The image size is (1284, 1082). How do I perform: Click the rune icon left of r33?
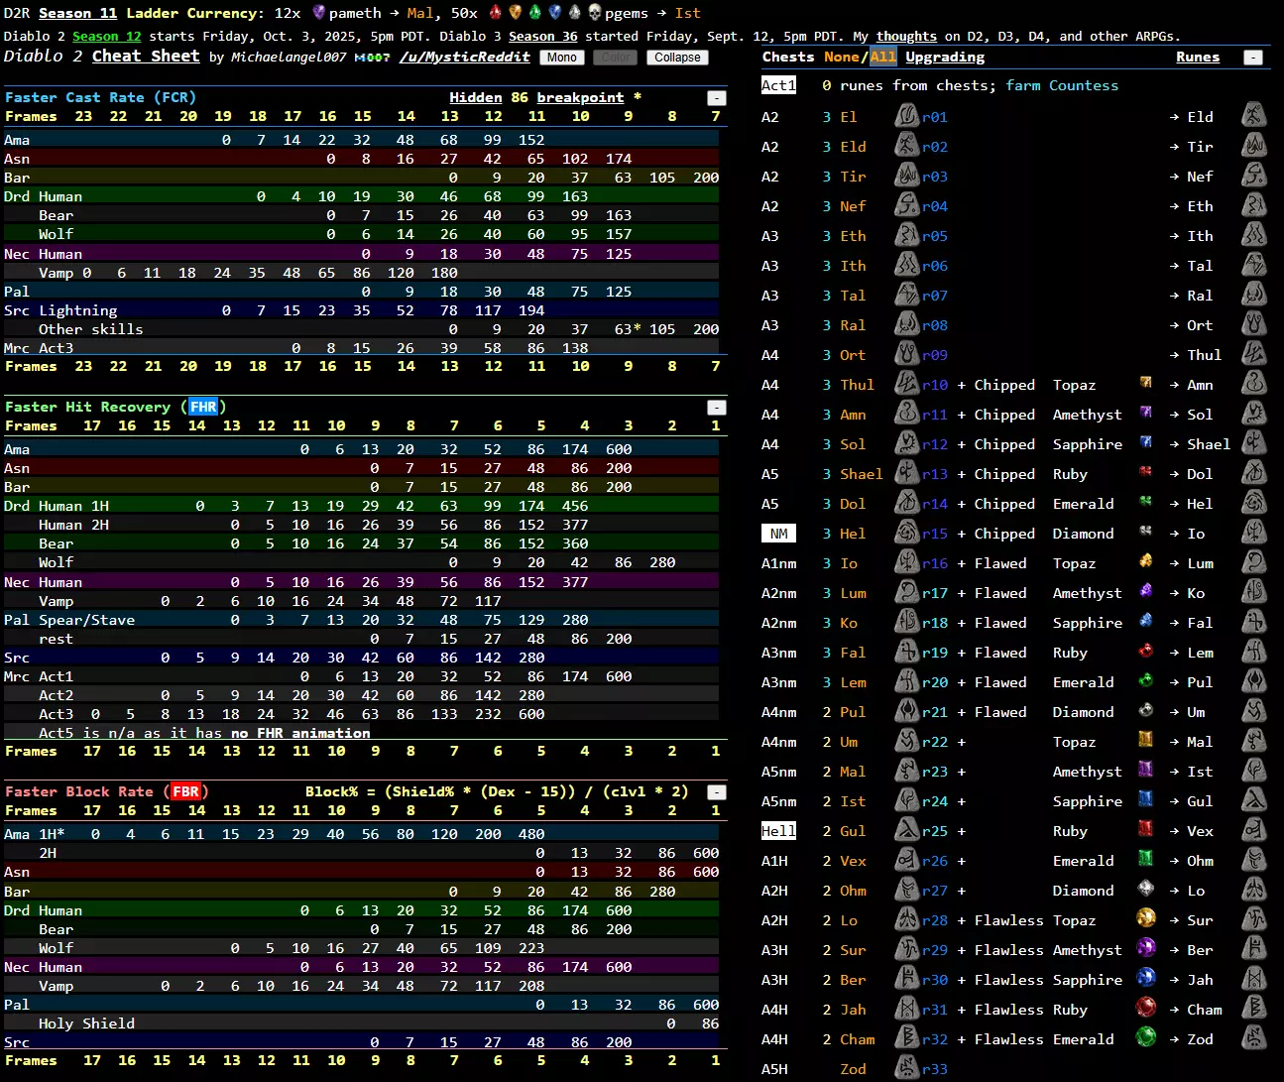click(907, 1068)
